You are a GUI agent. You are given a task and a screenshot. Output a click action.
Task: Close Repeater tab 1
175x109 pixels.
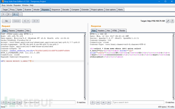pos(5,14)
